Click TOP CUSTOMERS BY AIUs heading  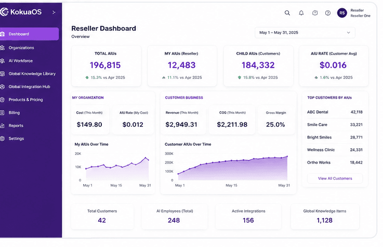pos(329,98)
